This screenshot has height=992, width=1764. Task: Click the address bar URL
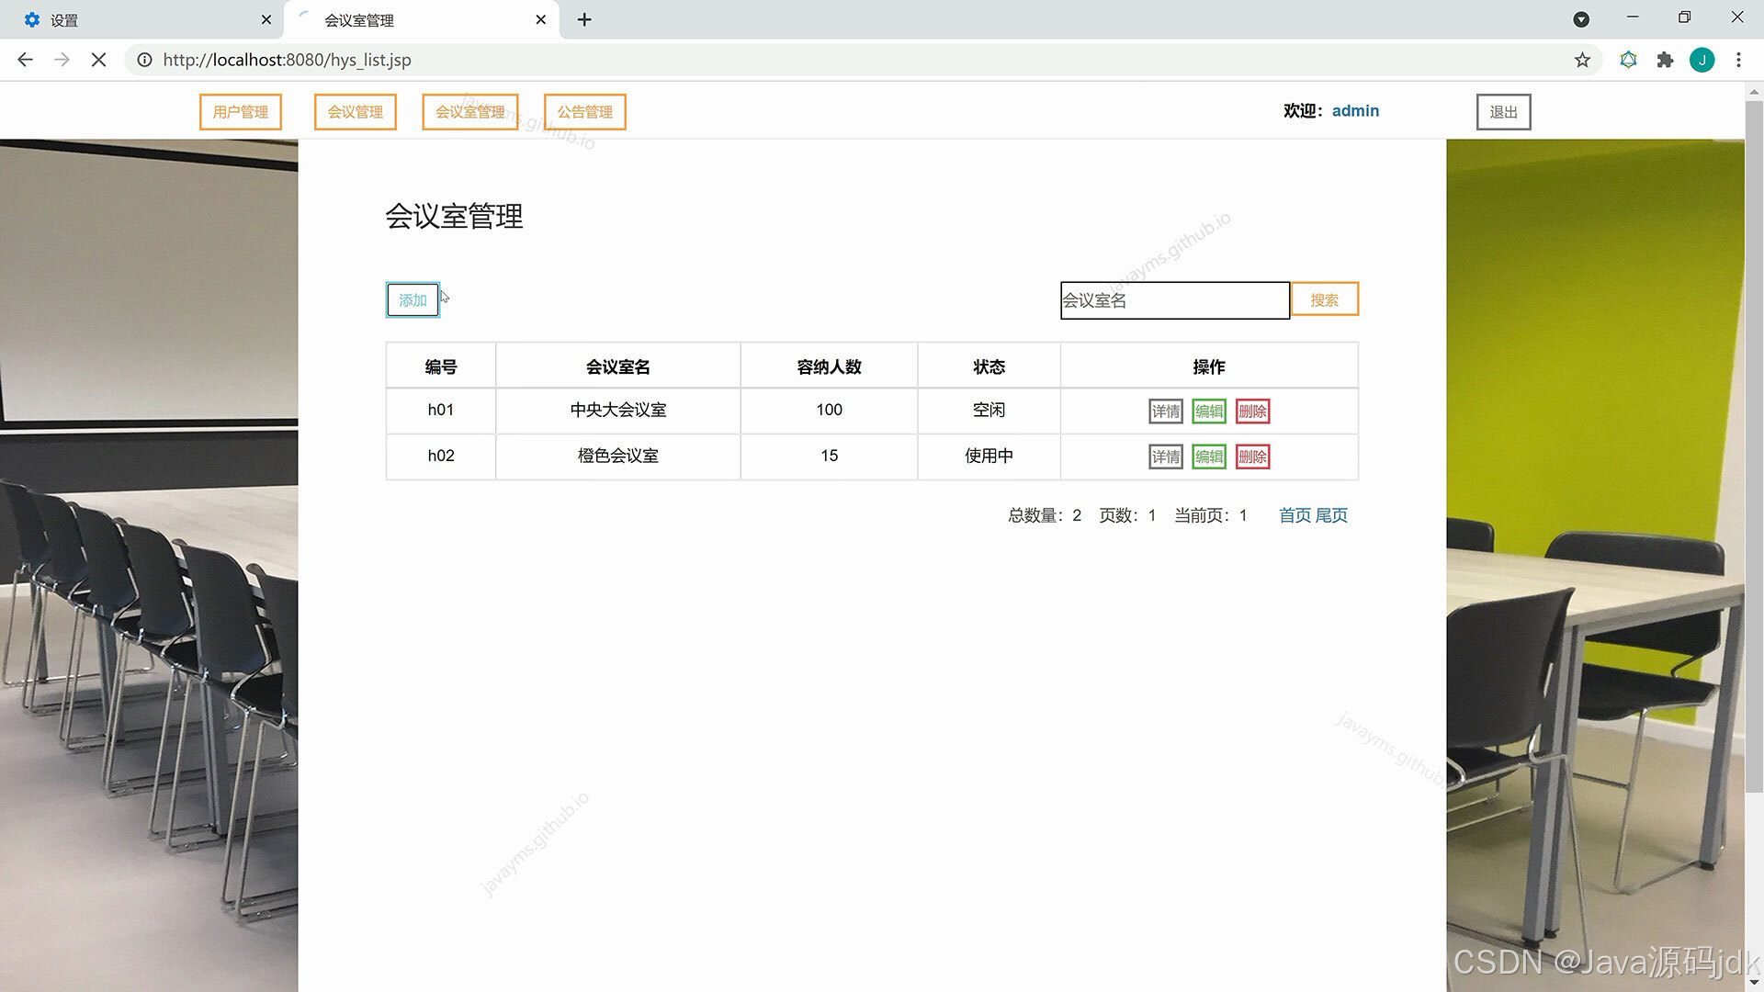pos(288,60)
